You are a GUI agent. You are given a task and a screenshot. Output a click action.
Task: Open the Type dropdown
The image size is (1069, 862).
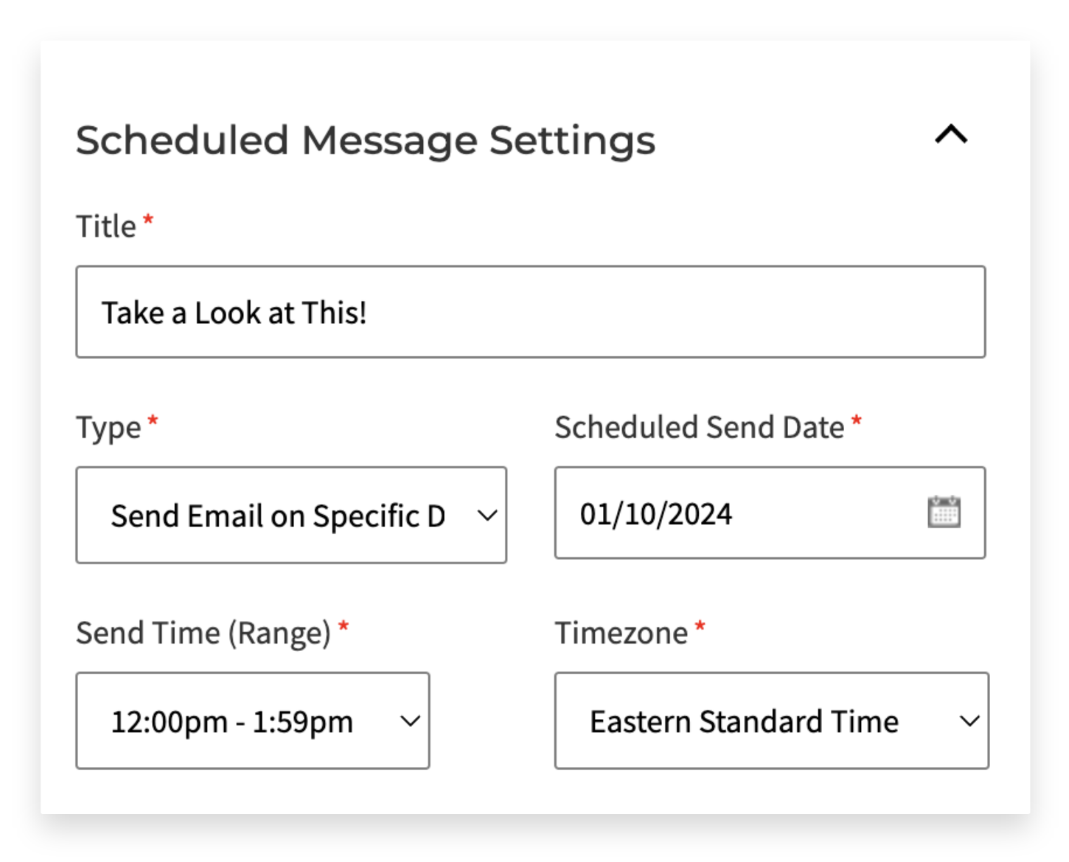click(x=291, y=515)
